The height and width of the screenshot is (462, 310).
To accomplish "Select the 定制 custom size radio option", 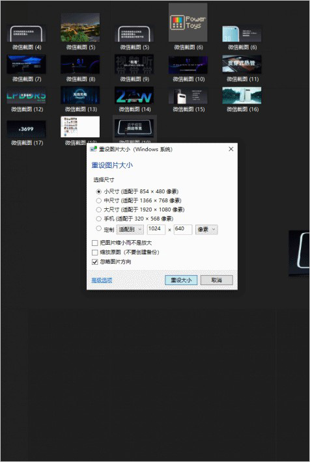I will point(99,228).
